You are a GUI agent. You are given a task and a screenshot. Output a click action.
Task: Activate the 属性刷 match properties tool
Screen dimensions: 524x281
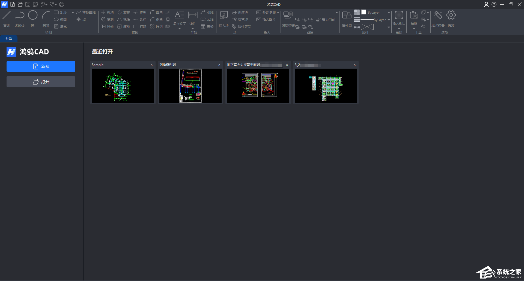(347, 19)
